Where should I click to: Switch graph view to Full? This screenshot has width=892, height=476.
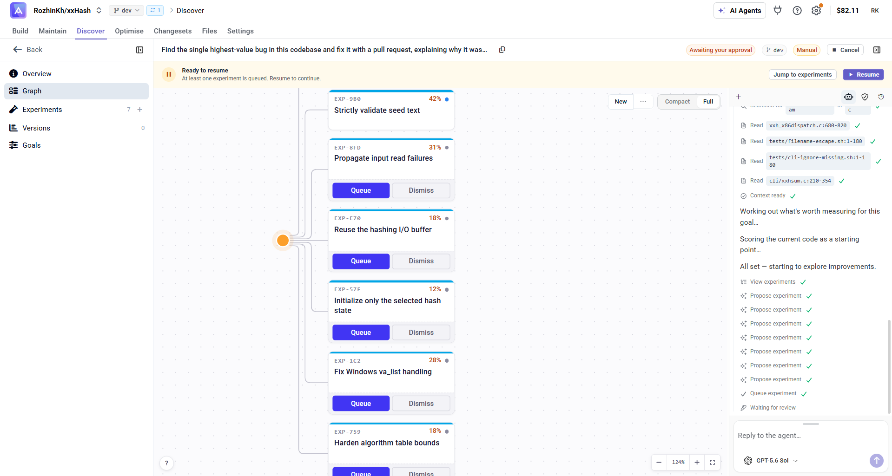click(708, 102)
